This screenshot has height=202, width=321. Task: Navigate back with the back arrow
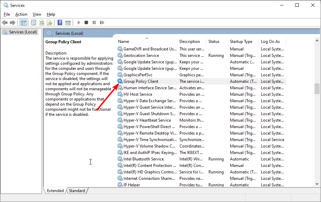pyautogui.click(x=5, y=22)
